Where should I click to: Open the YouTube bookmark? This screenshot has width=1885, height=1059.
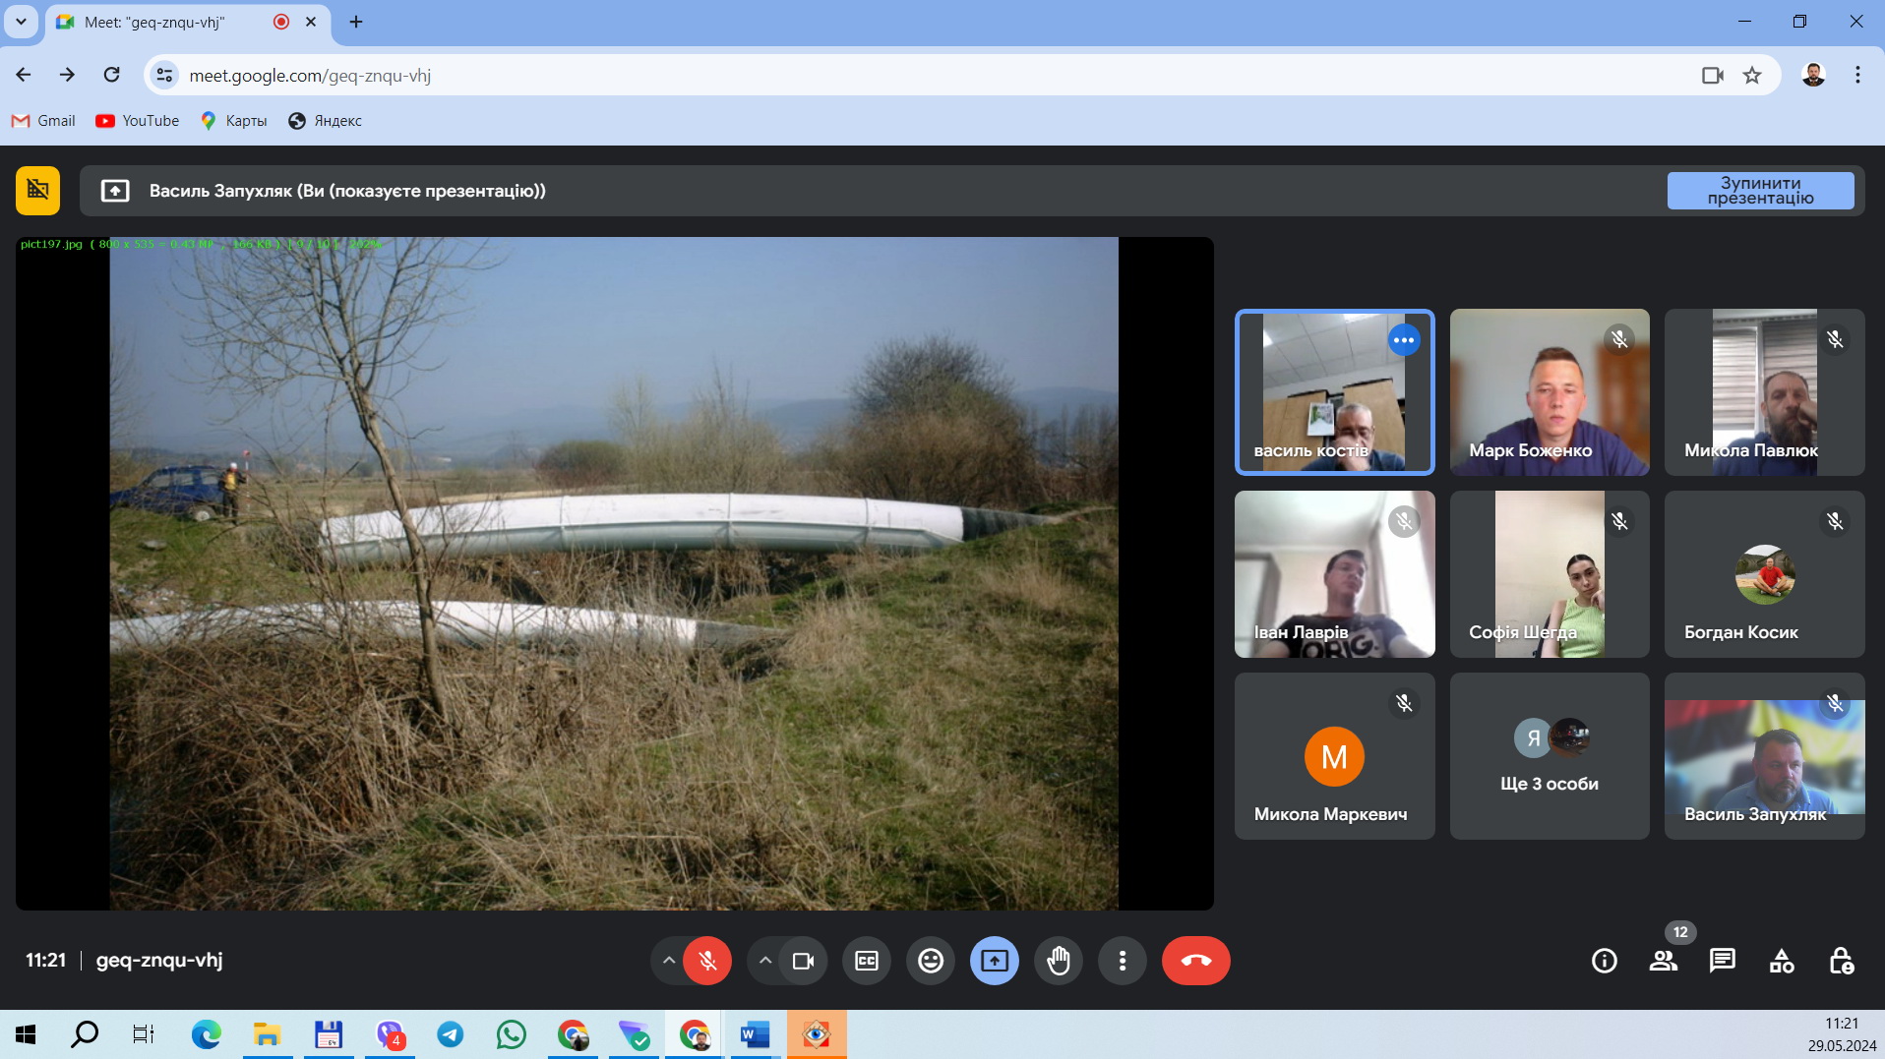pos(138,121)
